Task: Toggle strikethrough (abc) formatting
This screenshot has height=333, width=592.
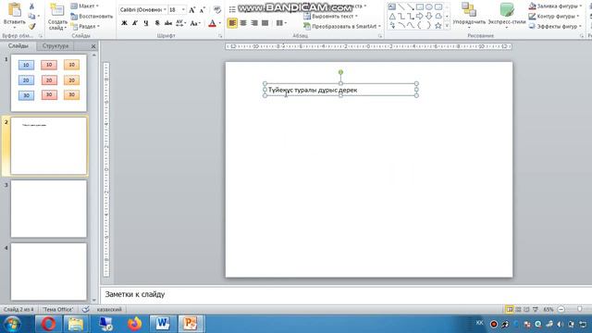Action: tap(168, 23)
